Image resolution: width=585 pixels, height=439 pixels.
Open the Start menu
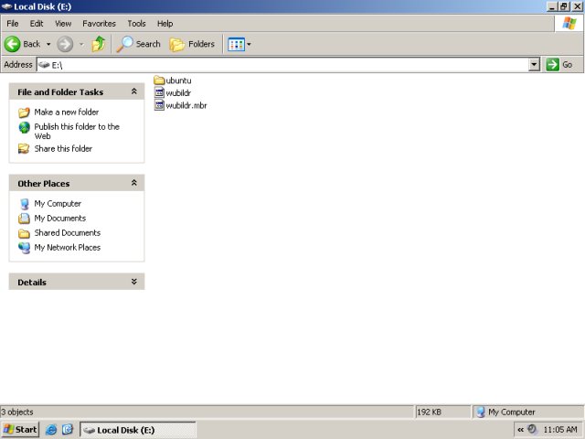(x=20, y=430)
